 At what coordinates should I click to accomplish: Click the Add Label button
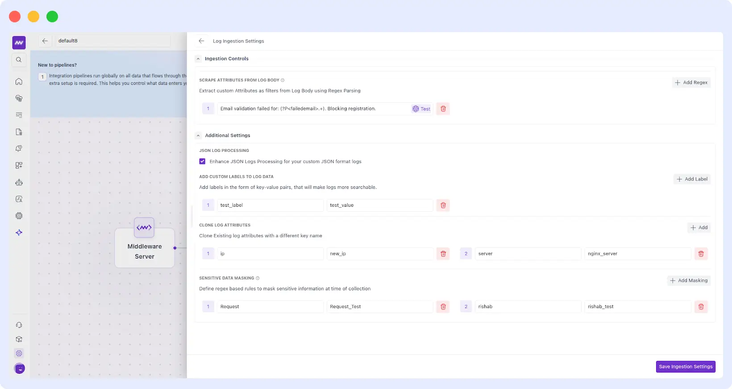692,179
